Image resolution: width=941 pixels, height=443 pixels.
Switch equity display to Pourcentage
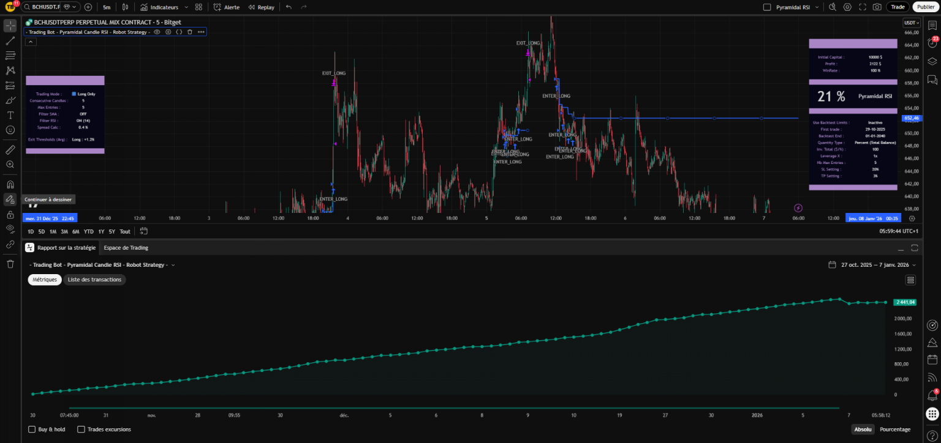pyautogui.click(x=895, y=429)
